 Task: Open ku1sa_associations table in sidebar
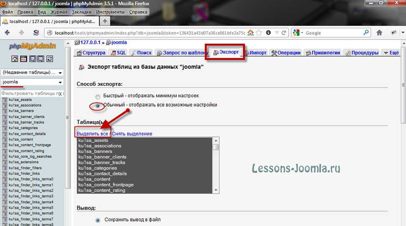tap(25, 105)
